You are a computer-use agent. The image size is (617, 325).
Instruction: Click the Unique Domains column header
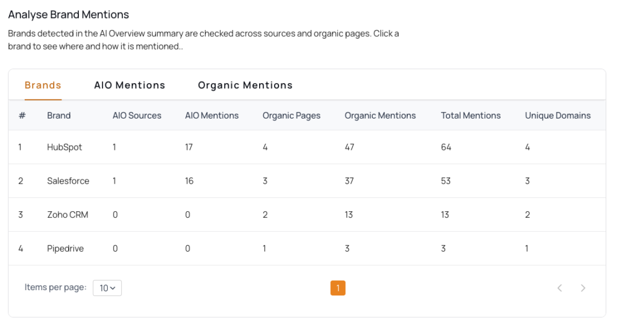(x=557, y=116)
